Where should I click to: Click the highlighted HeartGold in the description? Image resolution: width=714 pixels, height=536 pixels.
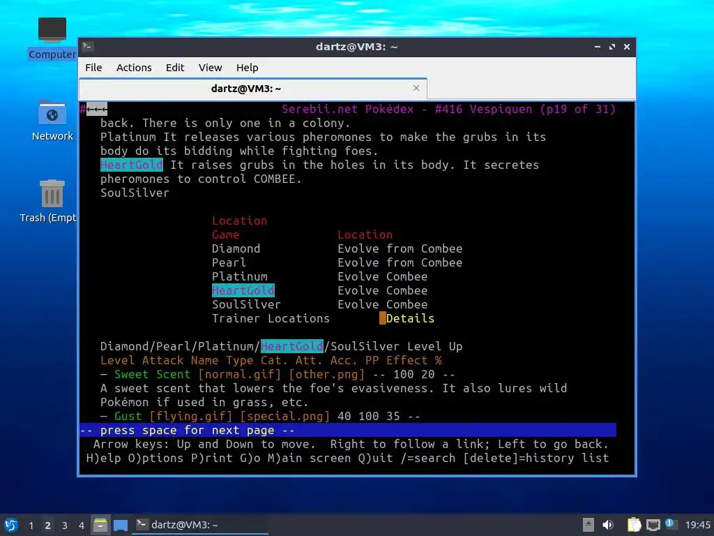coord(132,165)
